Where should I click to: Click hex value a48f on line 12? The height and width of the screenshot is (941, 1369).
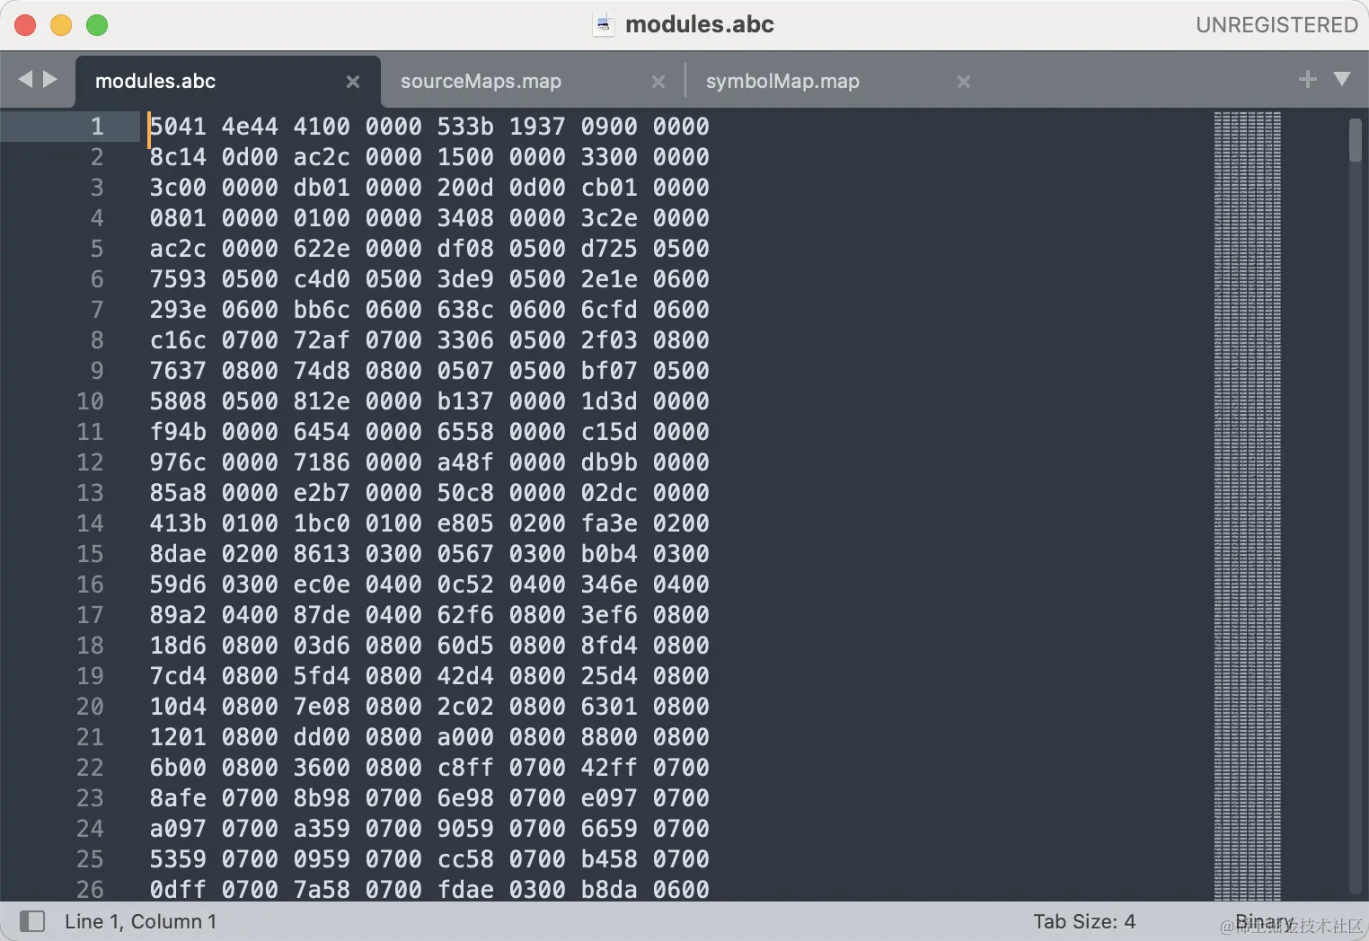(x=465, y=462)
